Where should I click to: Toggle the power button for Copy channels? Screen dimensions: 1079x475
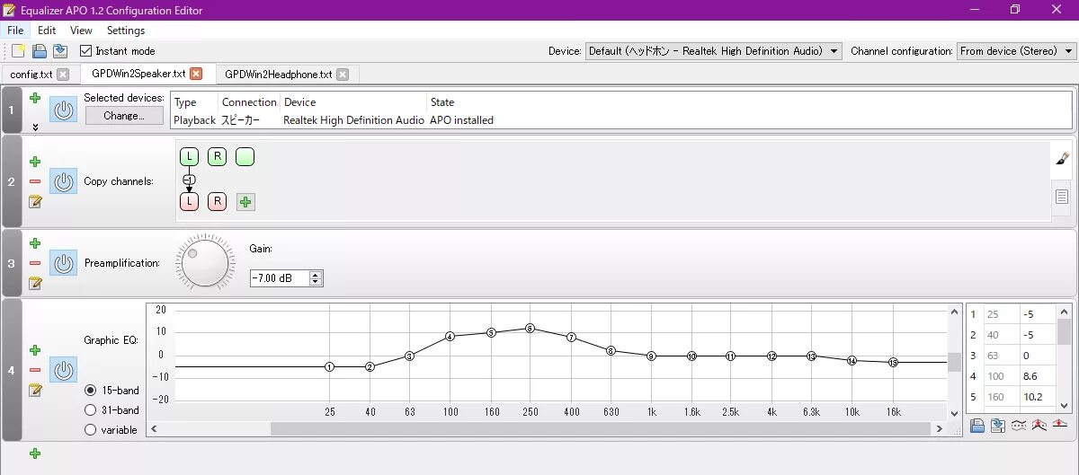click(x=63, y=181)
